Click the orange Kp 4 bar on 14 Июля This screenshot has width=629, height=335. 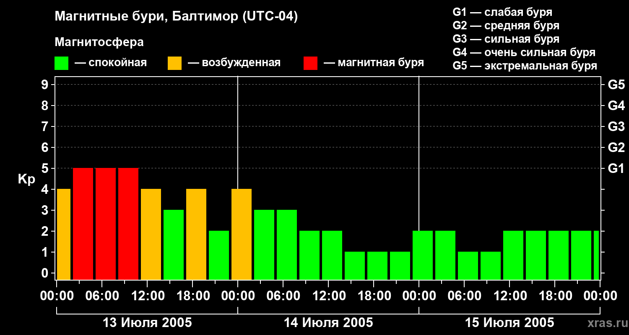(242, 234)
